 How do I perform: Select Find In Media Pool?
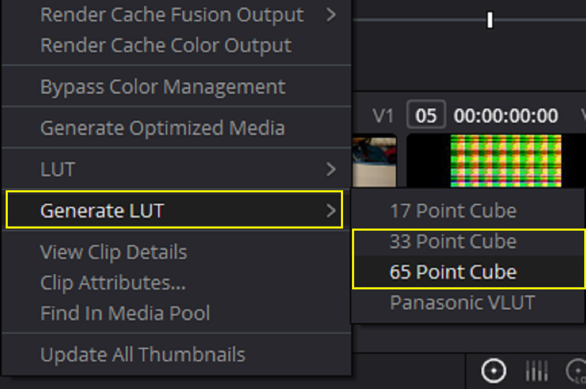(125, 313)
